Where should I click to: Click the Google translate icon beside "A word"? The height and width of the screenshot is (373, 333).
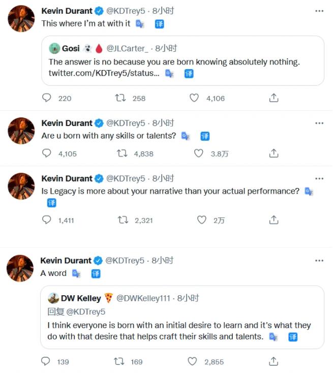(76, 273)
